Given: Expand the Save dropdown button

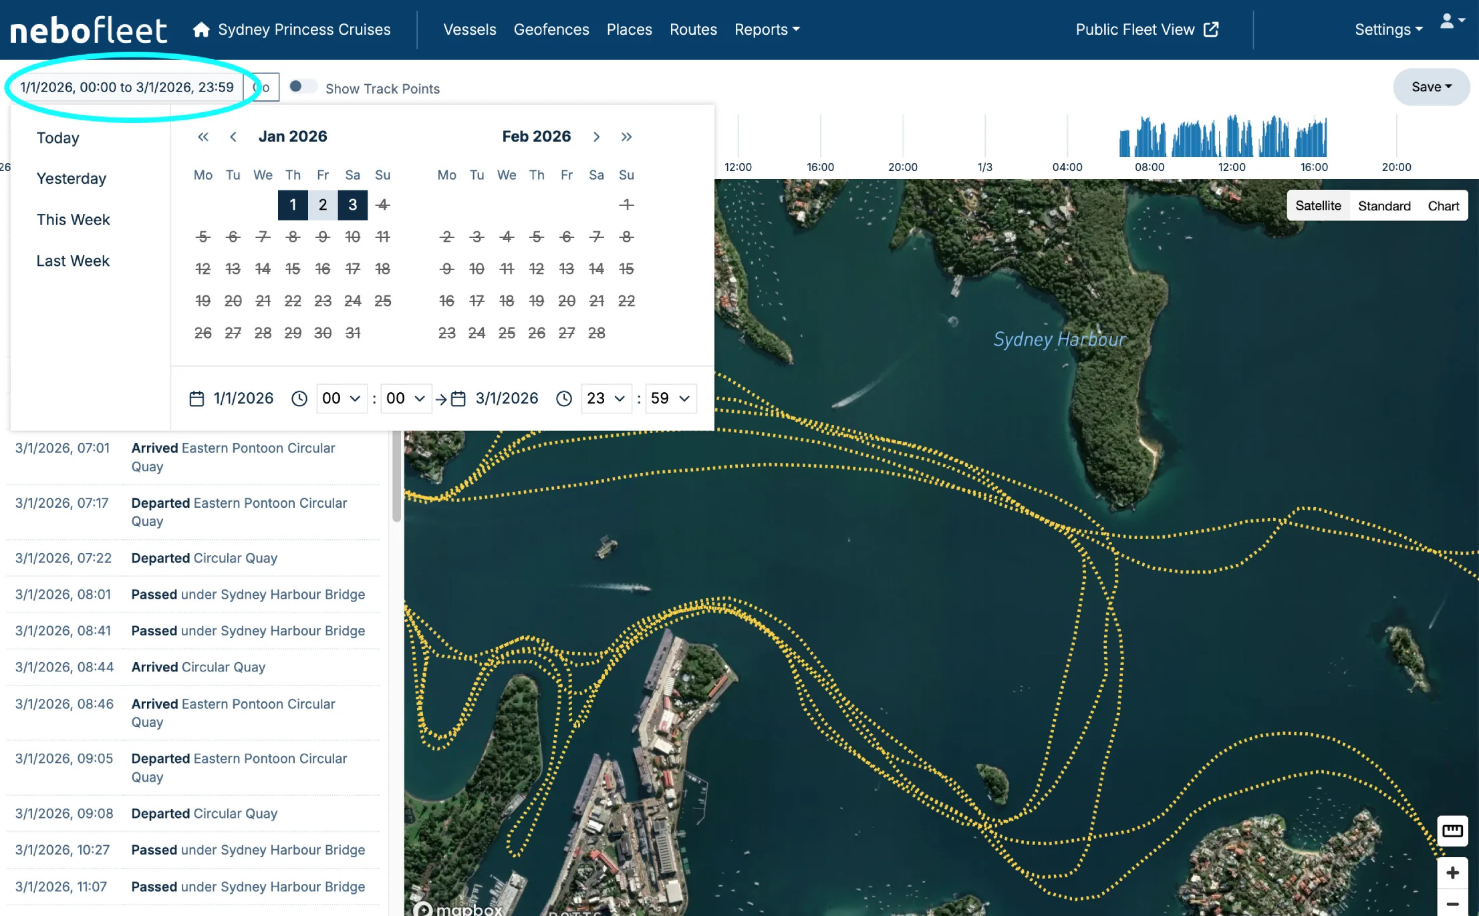Looking at the screenshot, I should click(1431, 87).
